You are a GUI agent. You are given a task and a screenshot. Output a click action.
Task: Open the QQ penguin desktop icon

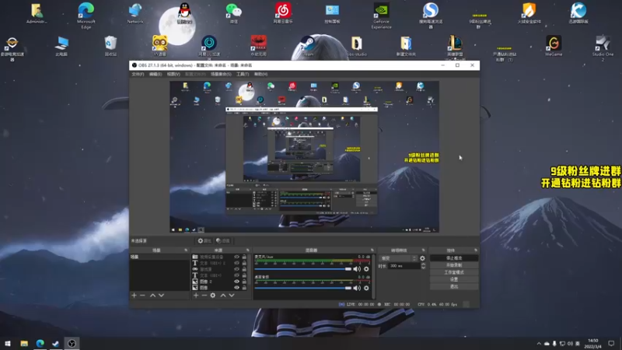tap(184, 13)
